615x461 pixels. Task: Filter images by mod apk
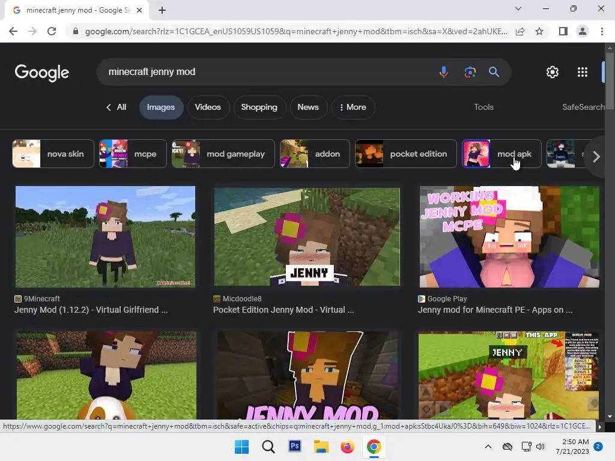[501, 154]
